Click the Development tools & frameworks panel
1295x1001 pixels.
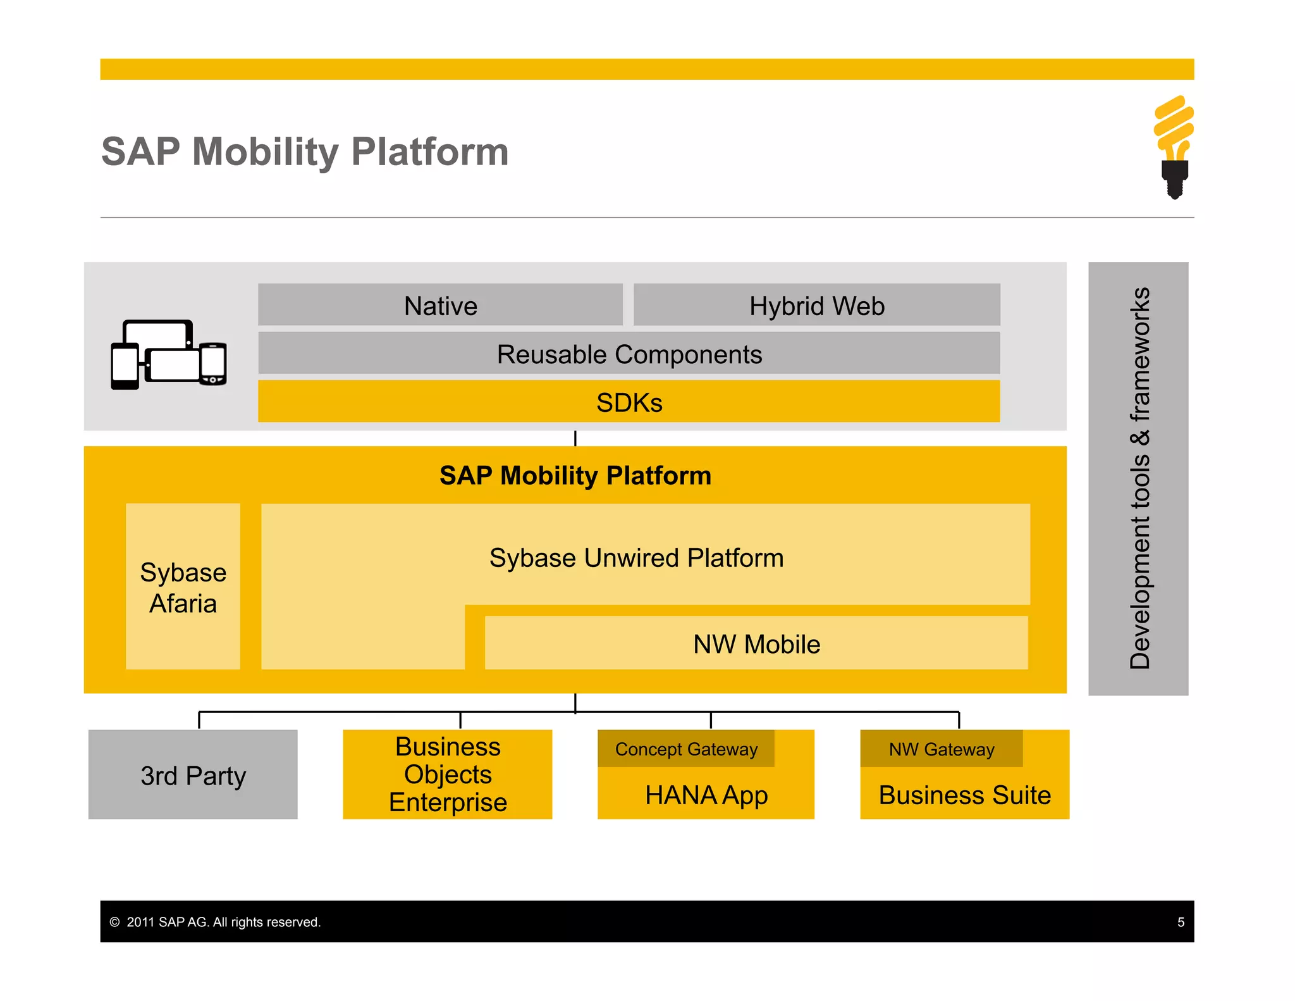tap(1138, 478)
